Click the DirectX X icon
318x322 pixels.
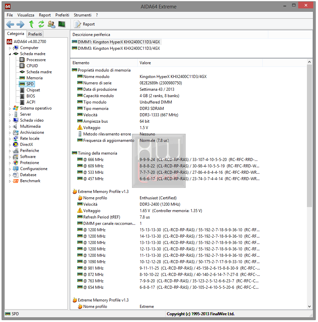(15, 145)
